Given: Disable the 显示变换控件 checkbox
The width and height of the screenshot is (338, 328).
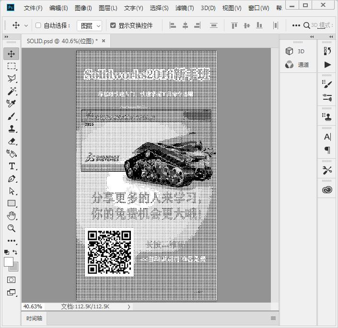Looking at the screenshot, I should tap(113, 25).
